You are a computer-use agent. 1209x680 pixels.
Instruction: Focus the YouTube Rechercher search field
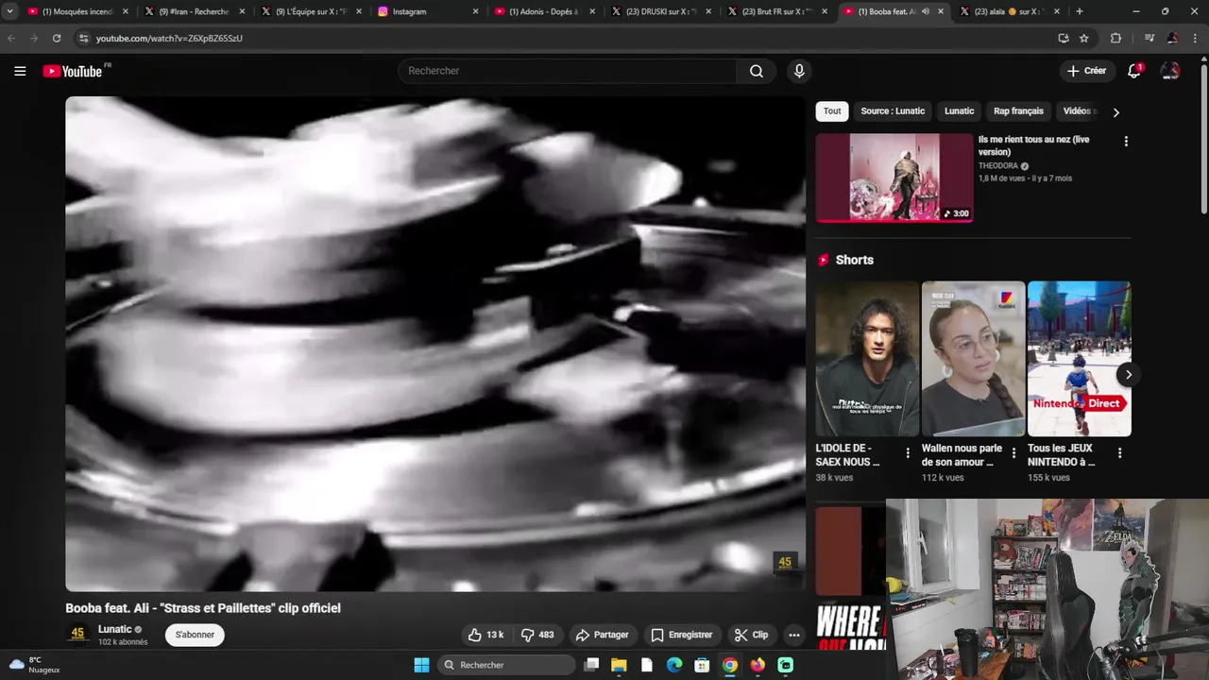[567, 71]
